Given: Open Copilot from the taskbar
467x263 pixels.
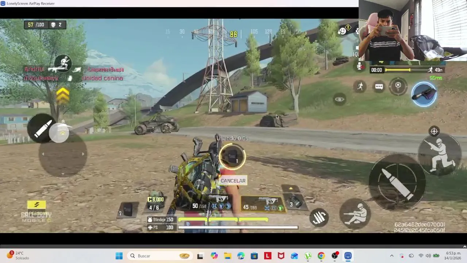Looking at the screenshot, I should point(214,256).
